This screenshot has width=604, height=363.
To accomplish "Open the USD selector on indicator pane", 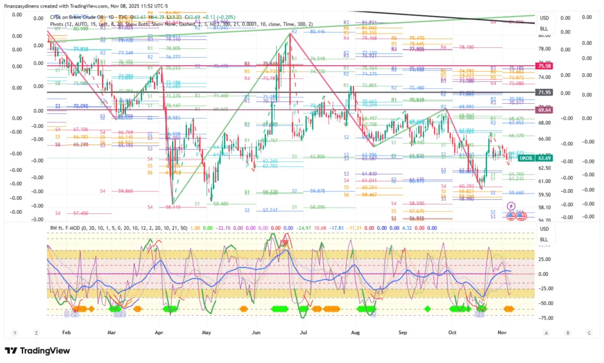I will click(x=544, y=229).
